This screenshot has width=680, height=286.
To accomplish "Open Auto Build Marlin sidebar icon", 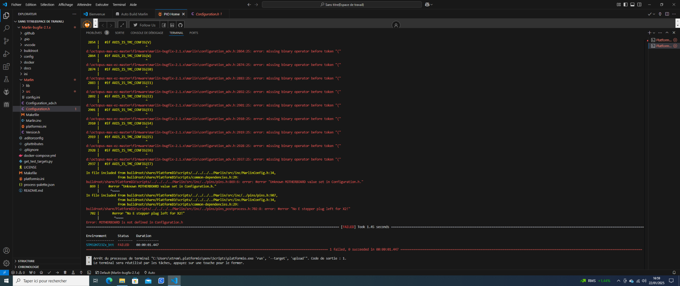I will click(x=6, y=105).
